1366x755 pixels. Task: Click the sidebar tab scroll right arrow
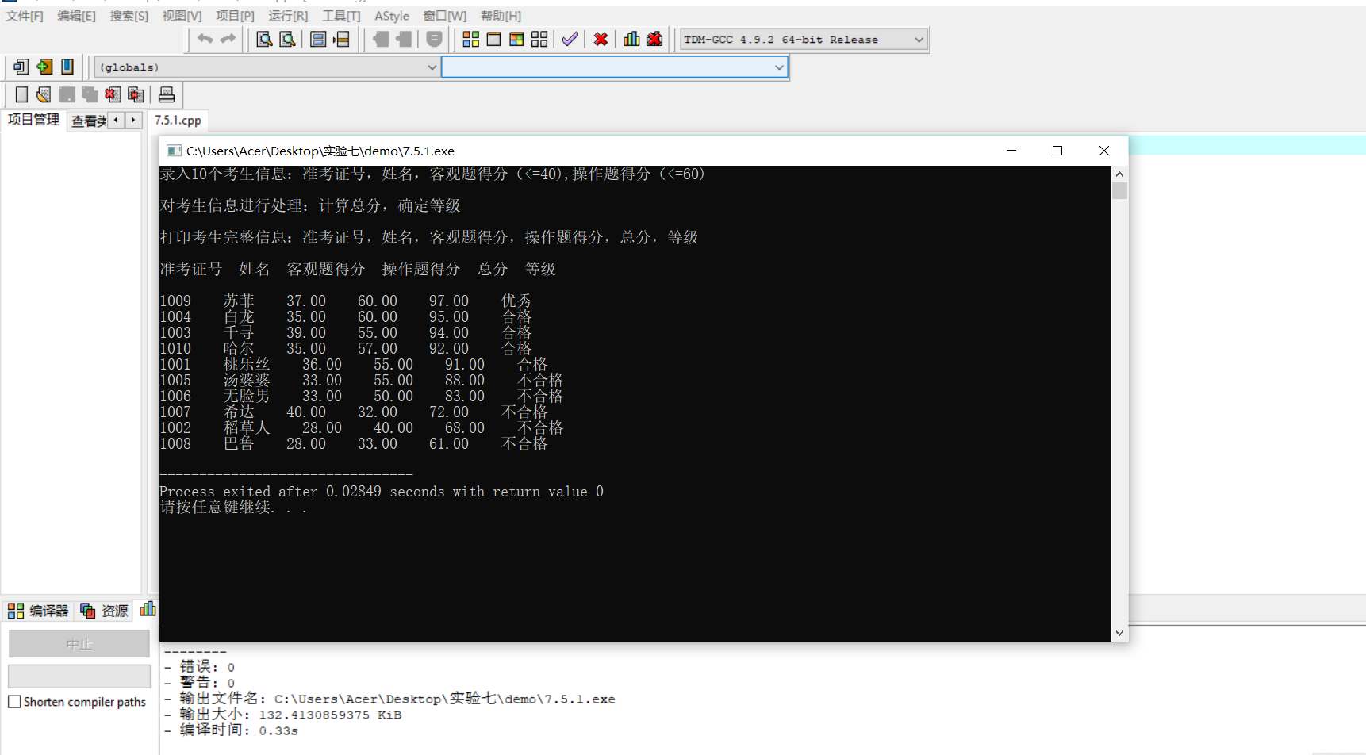pos(133,120)
